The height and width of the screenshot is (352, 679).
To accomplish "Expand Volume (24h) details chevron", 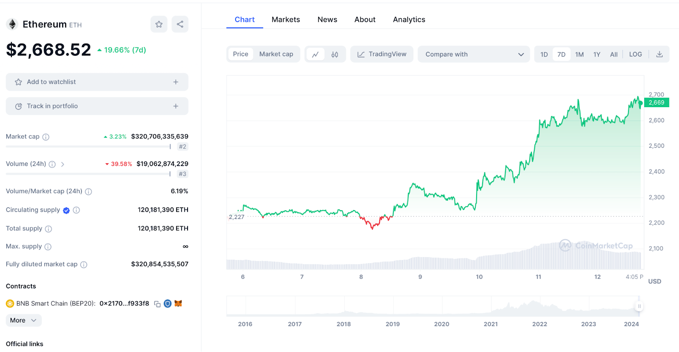I will (x=62, y=164).
